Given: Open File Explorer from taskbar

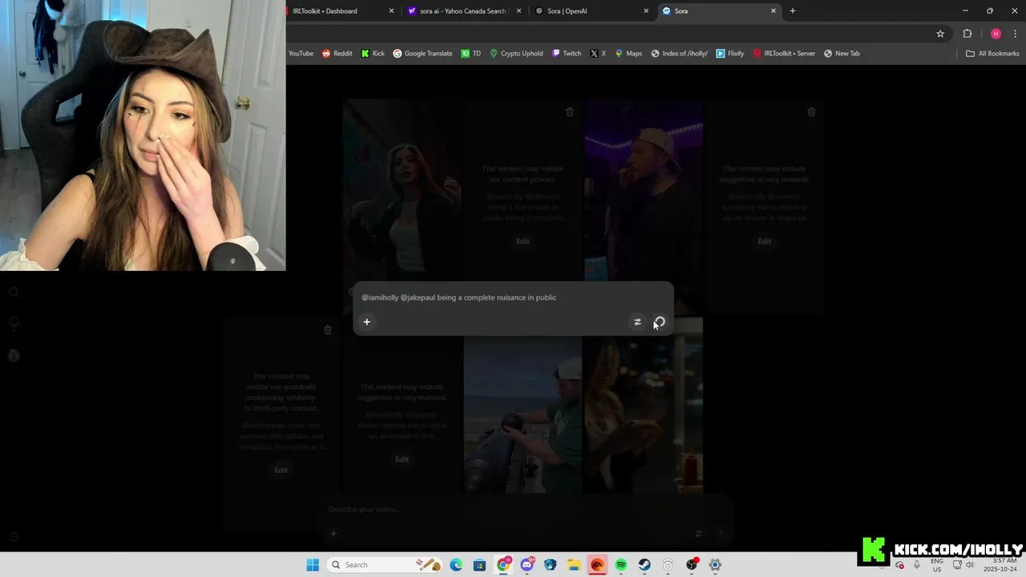Looking at the screenshot, I should point(574,565).
